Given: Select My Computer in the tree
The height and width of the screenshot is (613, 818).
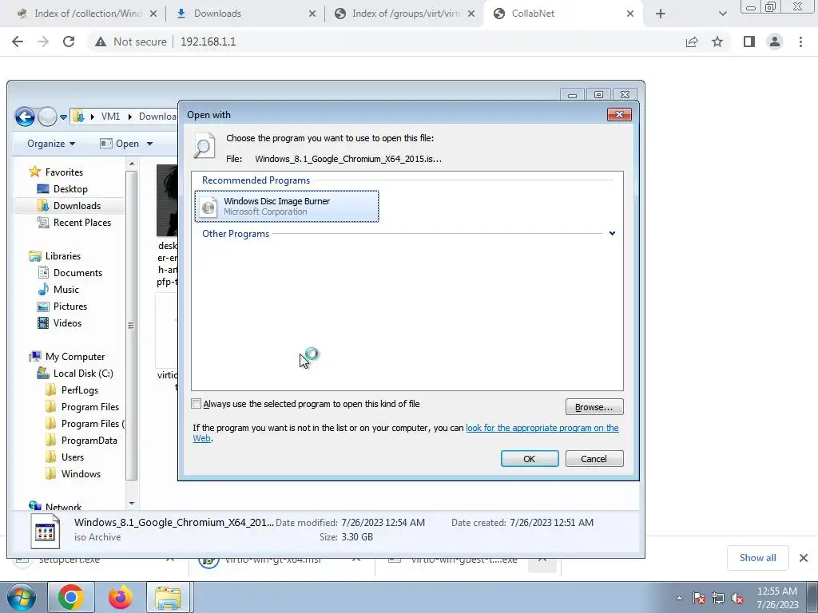Looking at the screenshot, I should pyautogui.click(x=74, y=357).
